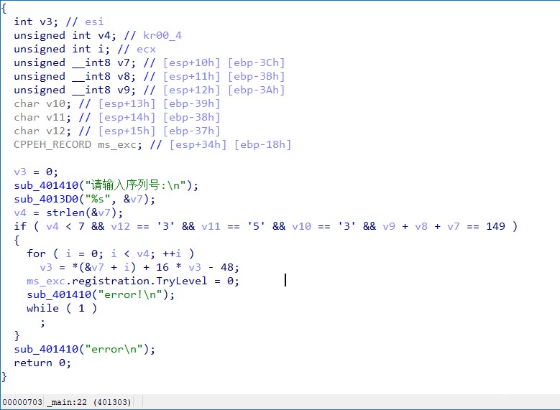This screenshot has width=560, height=410.
Task: Click the 'while ( 1 )' loop line
Action: 62,308
